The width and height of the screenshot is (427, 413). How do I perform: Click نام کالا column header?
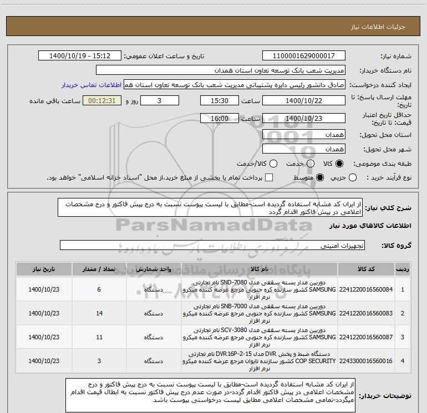pyautogui.click(x=260, y=269)
